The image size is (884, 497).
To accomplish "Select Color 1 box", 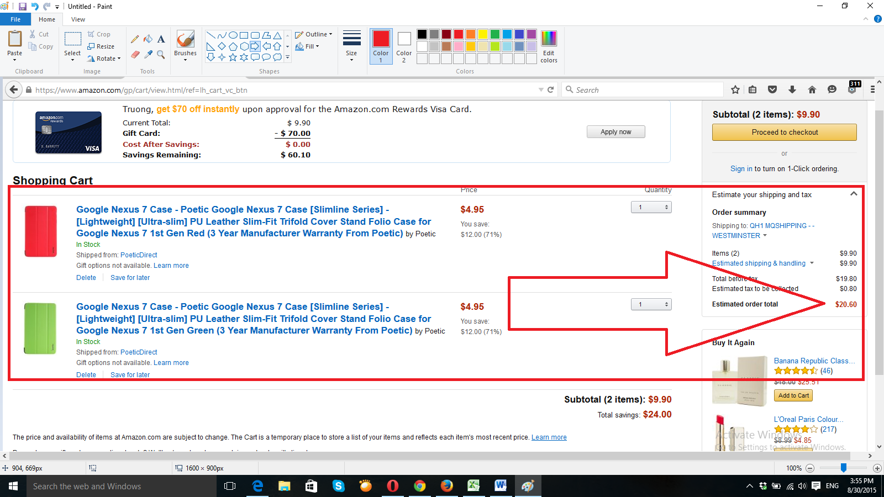I will tap(381, 46).
